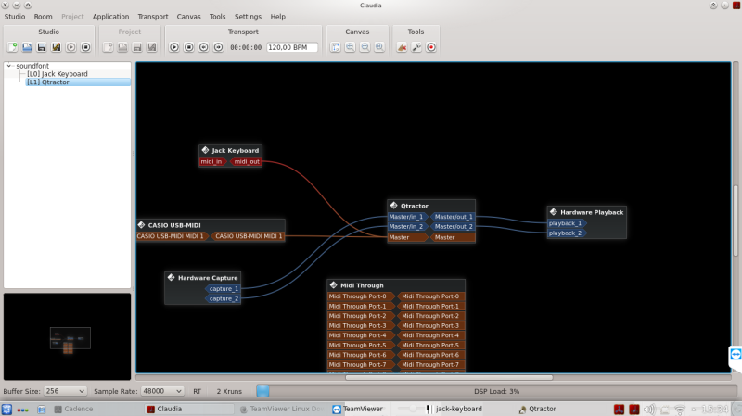The width and height of the screenshot is (742, 416).
Task: Open the Transport menu
Action: point(153,17)
